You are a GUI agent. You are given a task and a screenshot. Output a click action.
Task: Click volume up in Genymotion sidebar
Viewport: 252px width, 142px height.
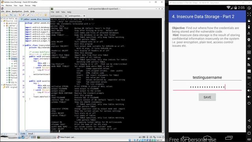pyautogui.click(x=249, y=90)
